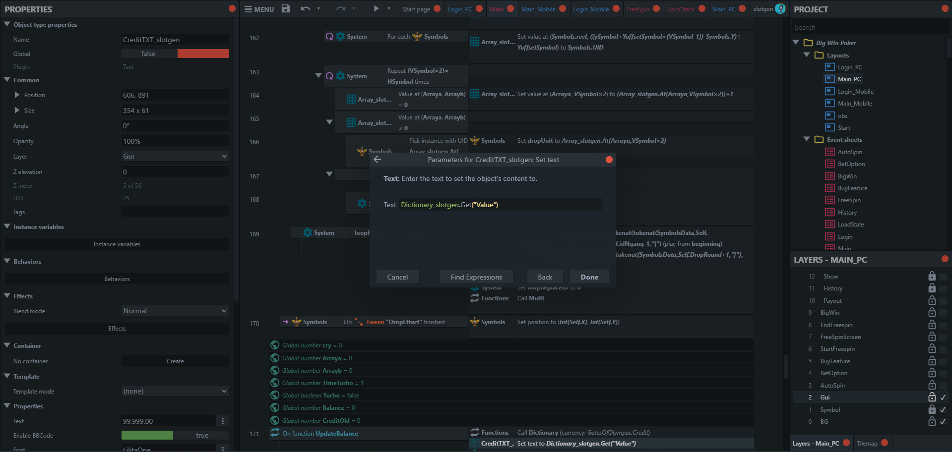This screenshot has width=952, height=452.
Task: Open the Template mode dropdown
Action: (175, 391)
